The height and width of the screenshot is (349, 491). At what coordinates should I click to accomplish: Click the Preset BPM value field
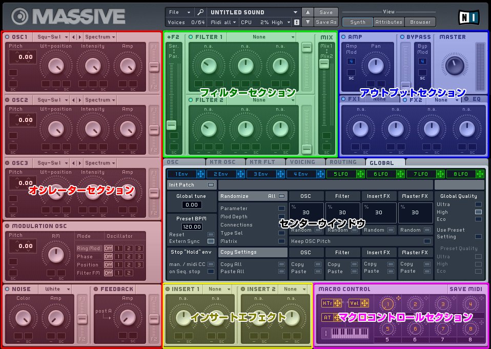[x=192, y=227]
